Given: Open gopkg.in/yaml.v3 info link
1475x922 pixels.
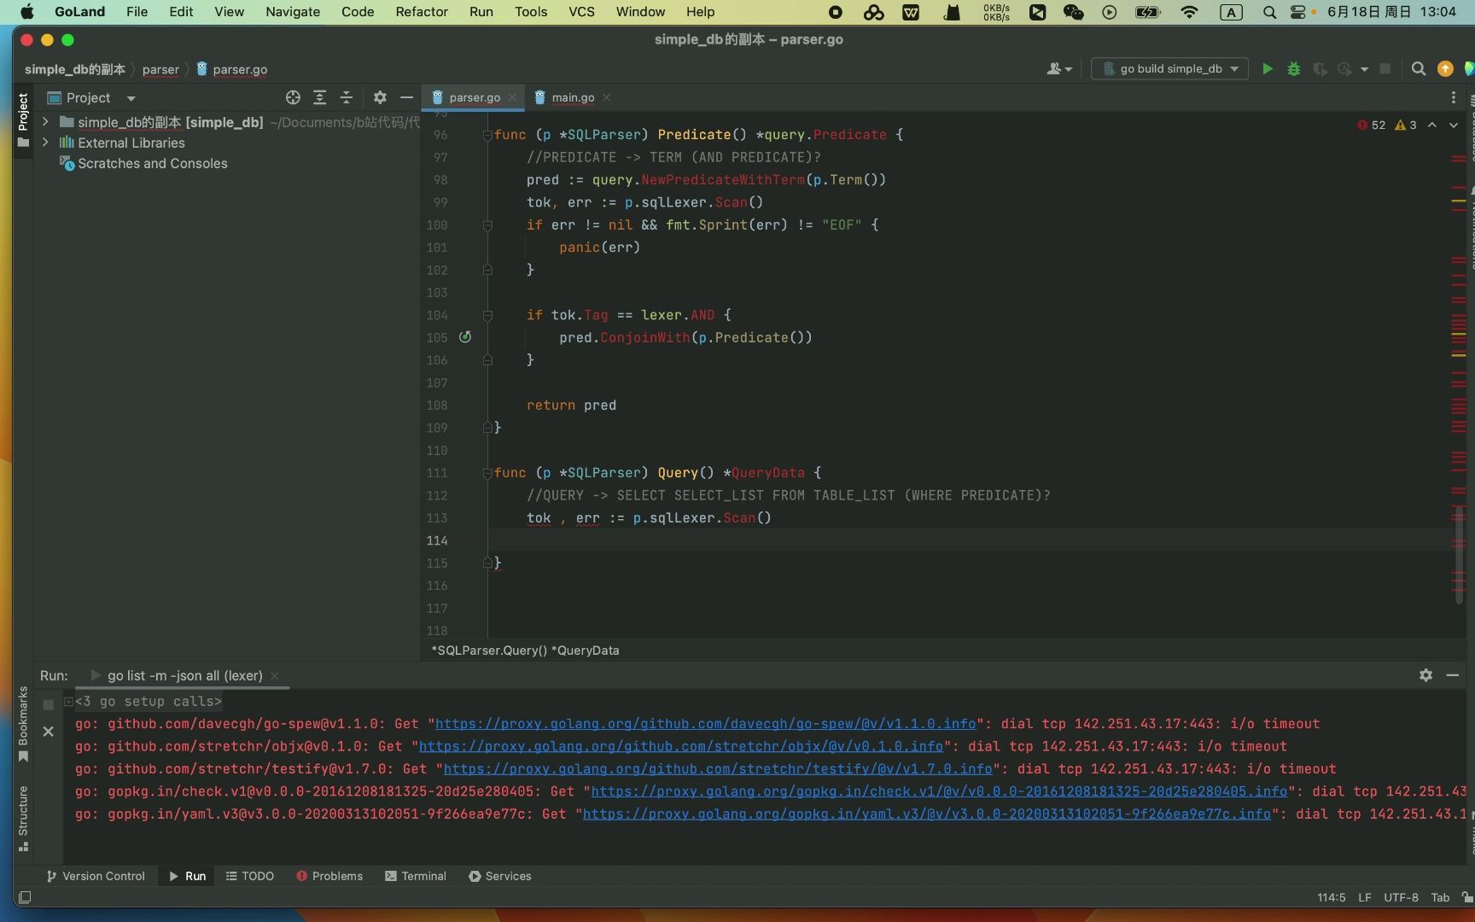Looking at the screenshot, I should point(927,814).
